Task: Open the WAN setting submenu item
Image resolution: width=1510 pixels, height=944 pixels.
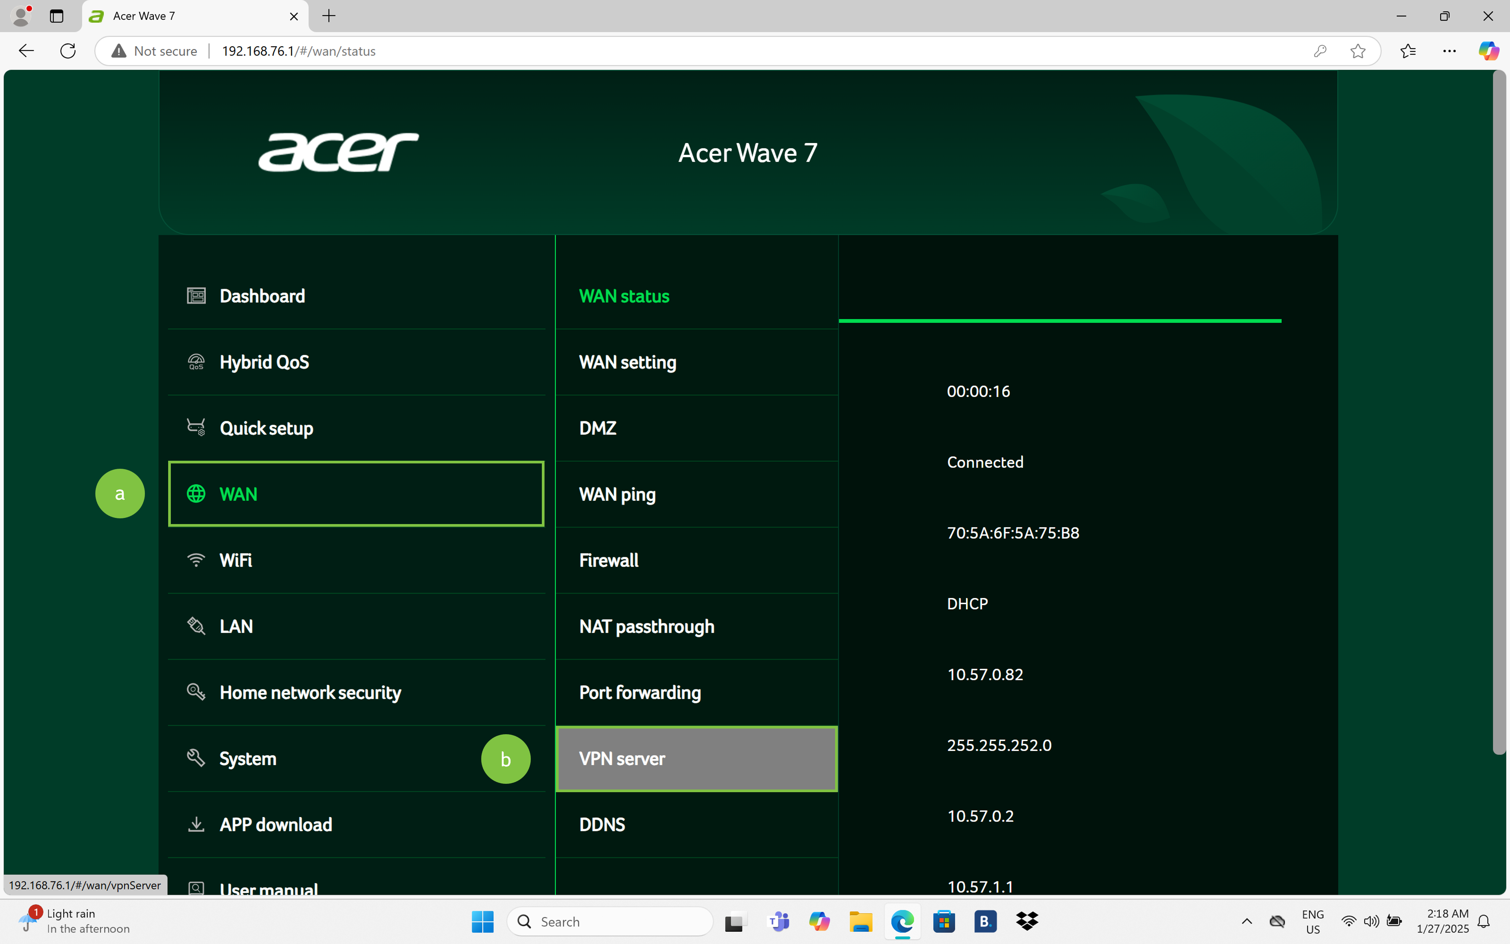Action: [627, 362]
